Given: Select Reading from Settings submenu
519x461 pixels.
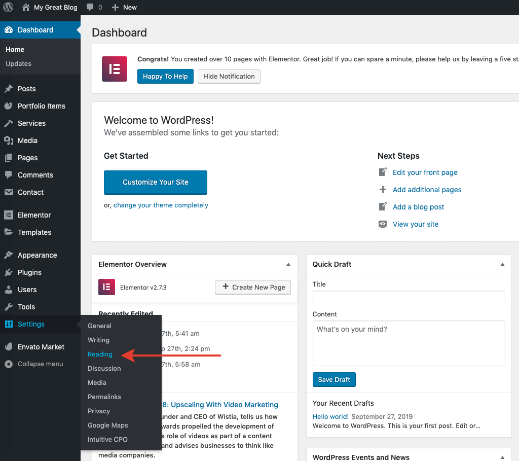Looking at the screenshot, I should pos(100,354).
